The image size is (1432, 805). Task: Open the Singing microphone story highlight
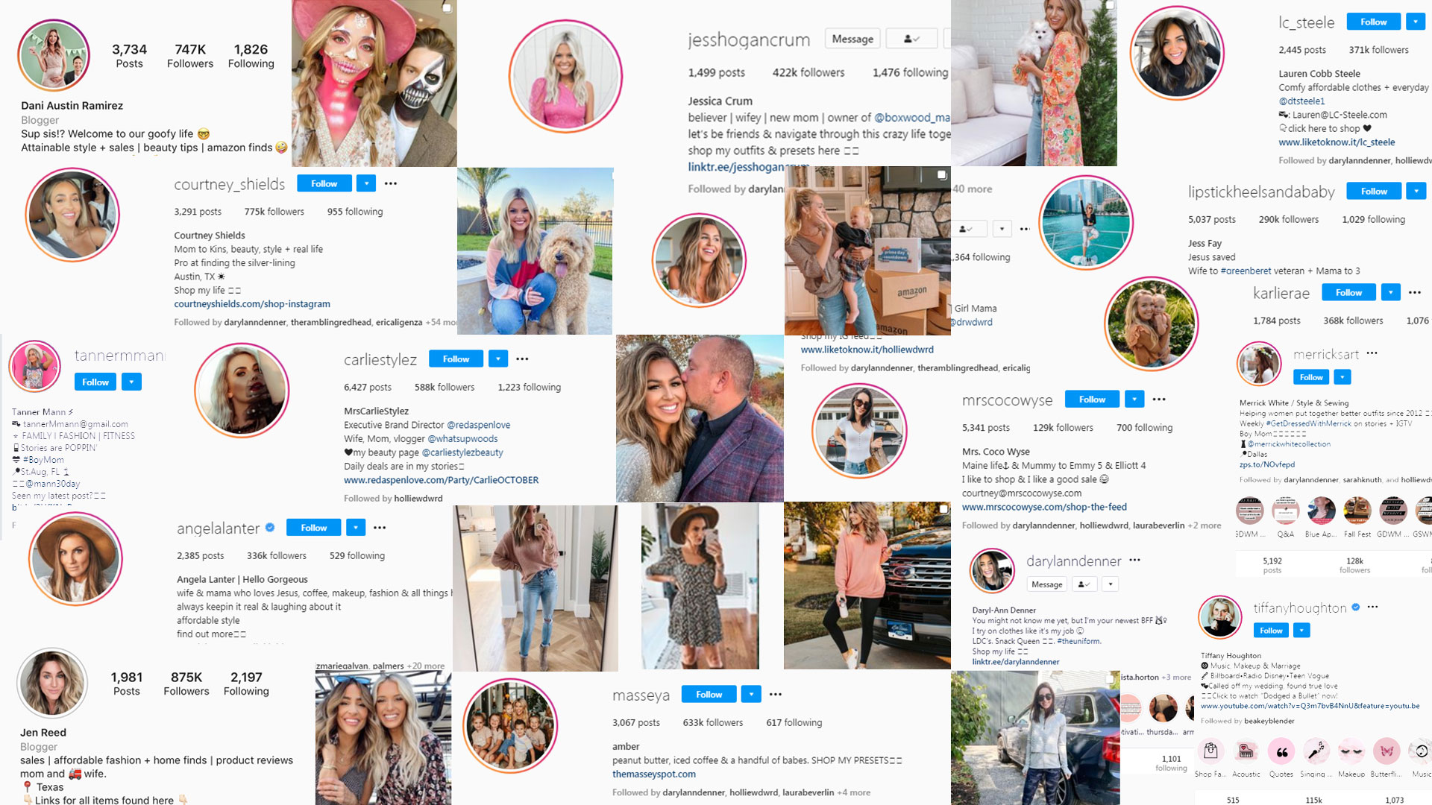(1316, 751)
